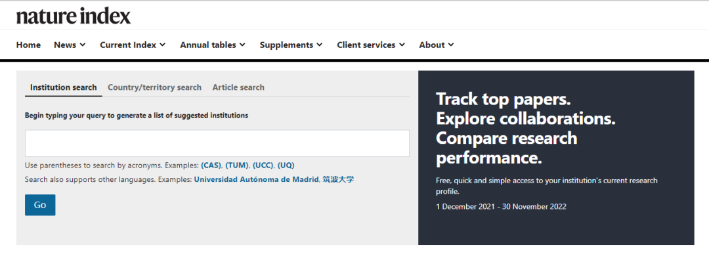Switch to Country/territory search tab
Viewport: 709px width, 264px height.
155,87
